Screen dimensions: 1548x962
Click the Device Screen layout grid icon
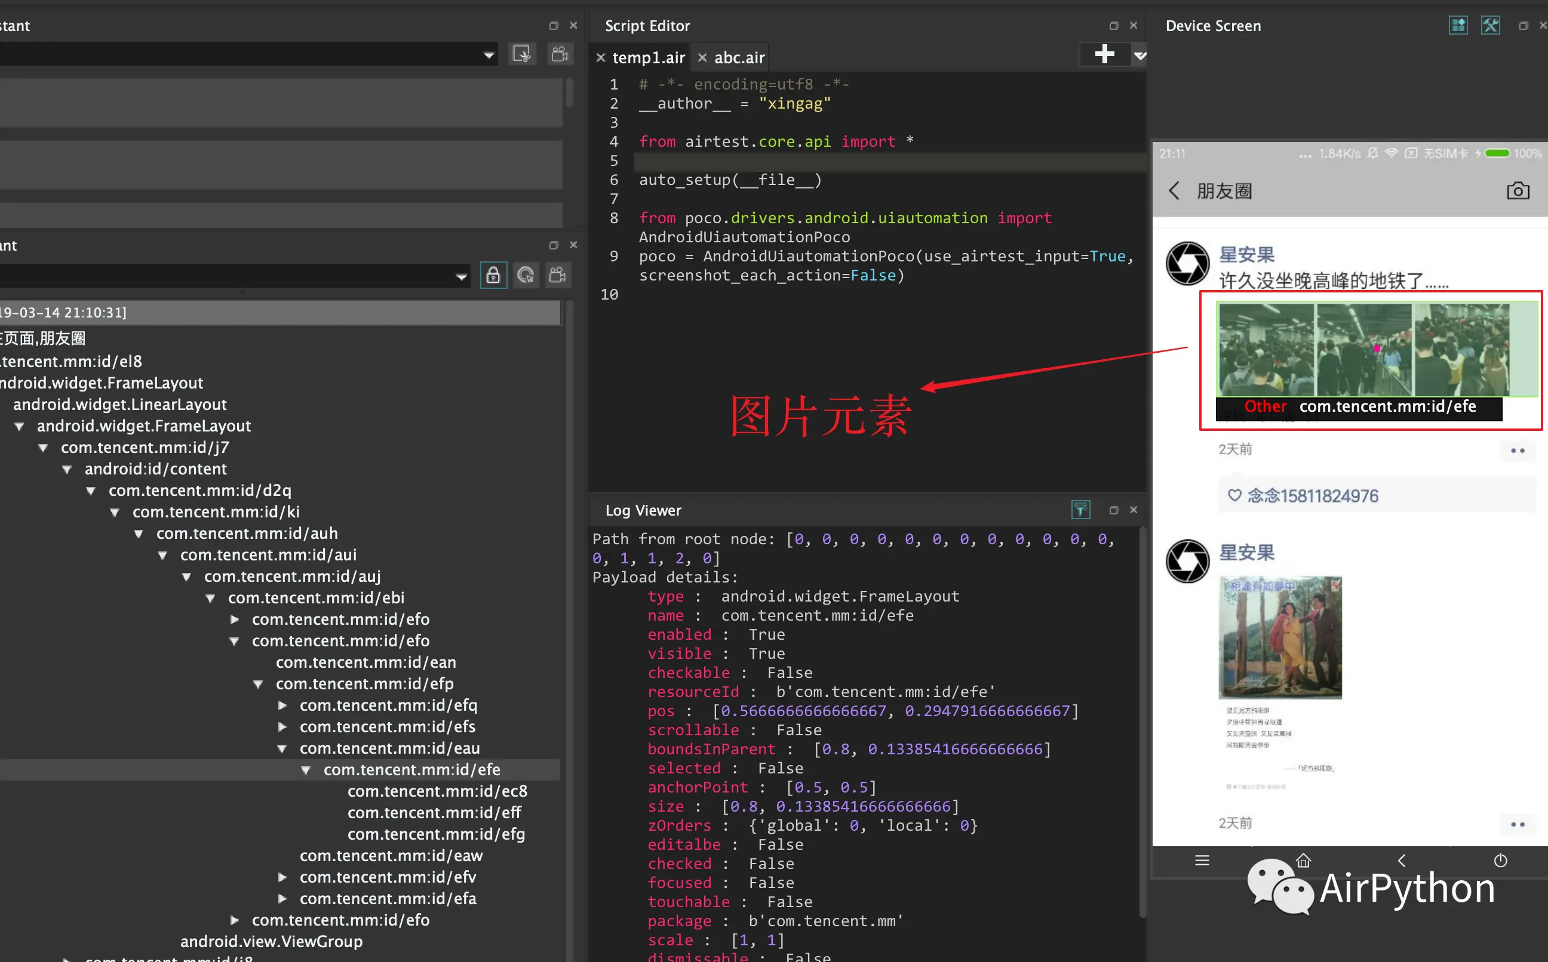point(1458,26)
